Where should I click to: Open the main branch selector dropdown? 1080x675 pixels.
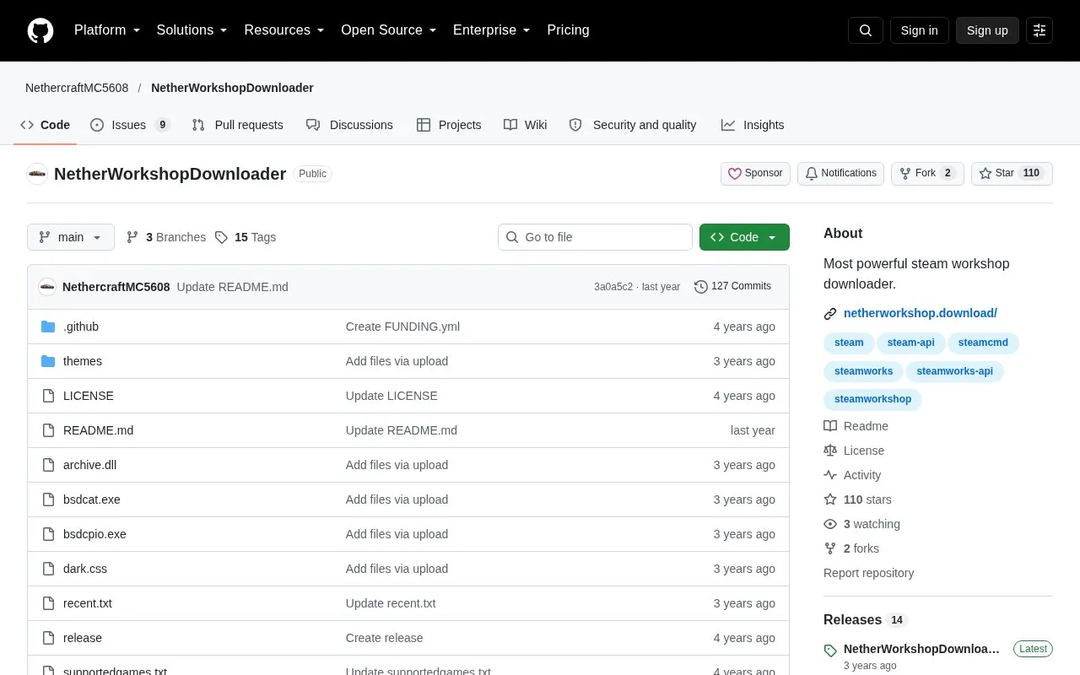(x=71, y=237)
